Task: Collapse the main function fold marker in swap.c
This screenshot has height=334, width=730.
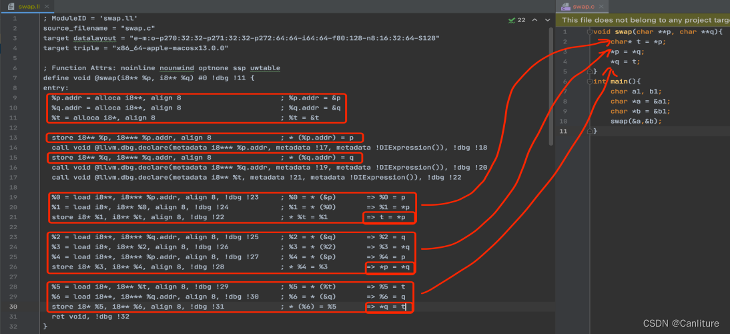Action: pyautogui.click(x=590, y=81)
